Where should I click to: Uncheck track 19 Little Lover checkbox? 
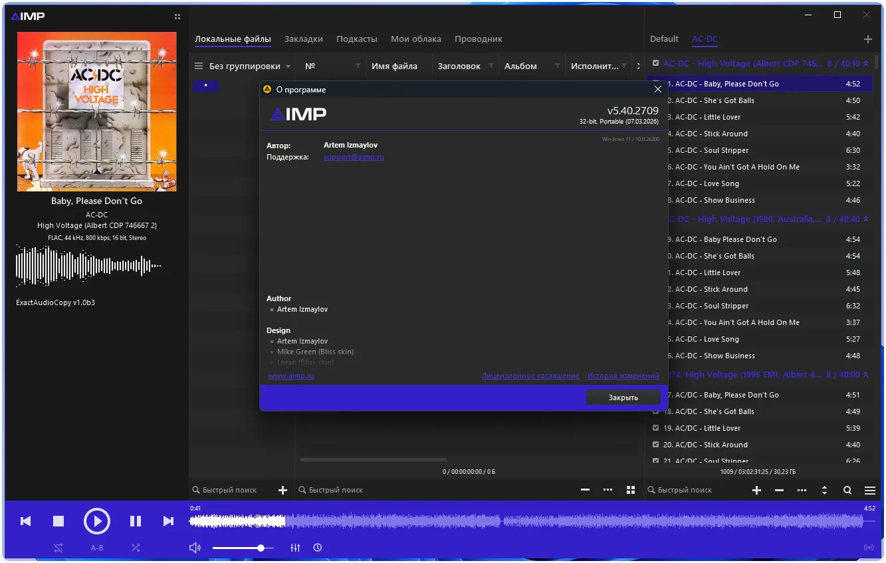click(656, 428)
